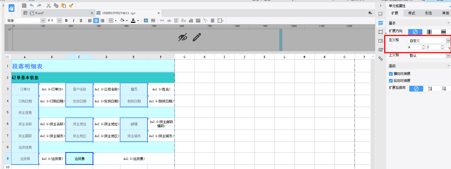Viewport: 451px width, 169px height.
Task: Activate the format painter brush
Action: point(71,6)
